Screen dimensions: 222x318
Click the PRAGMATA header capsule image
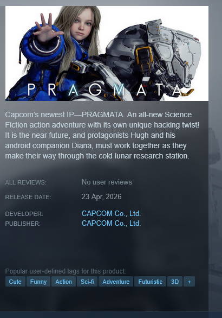[x=107, y=53]
